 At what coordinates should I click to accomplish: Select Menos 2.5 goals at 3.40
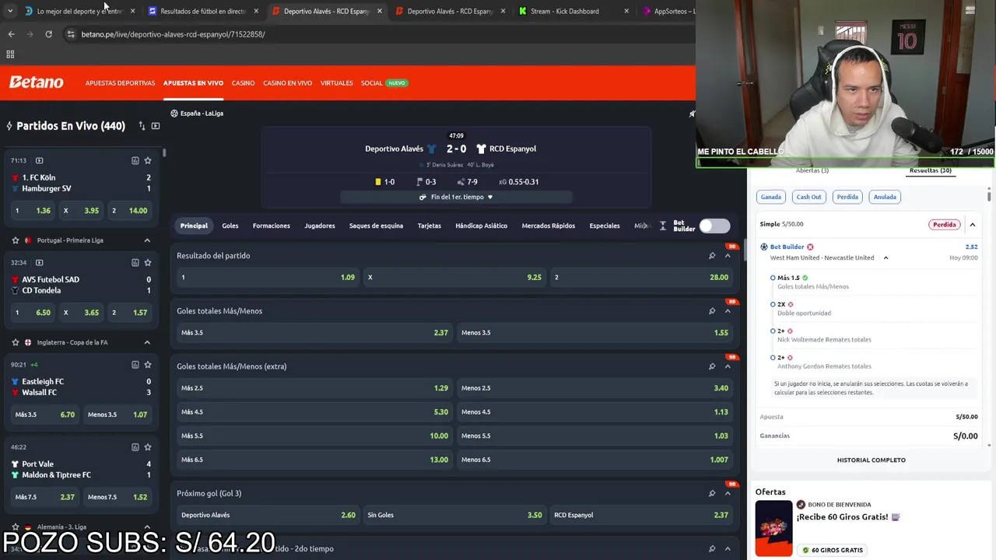point(594,388)
